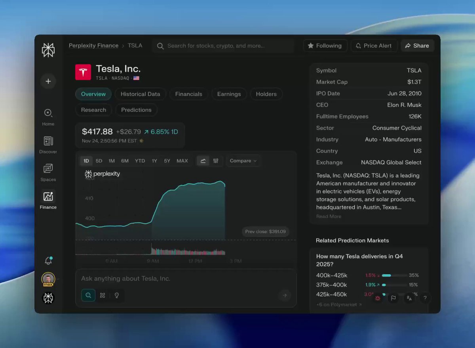The width and height of the screenshot is (475, 348).
Task: Click the Perplexity logo in the sidebar top
Action: pos(48,50)
